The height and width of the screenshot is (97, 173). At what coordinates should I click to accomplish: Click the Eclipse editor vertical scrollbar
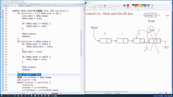(x=81, y=43)
